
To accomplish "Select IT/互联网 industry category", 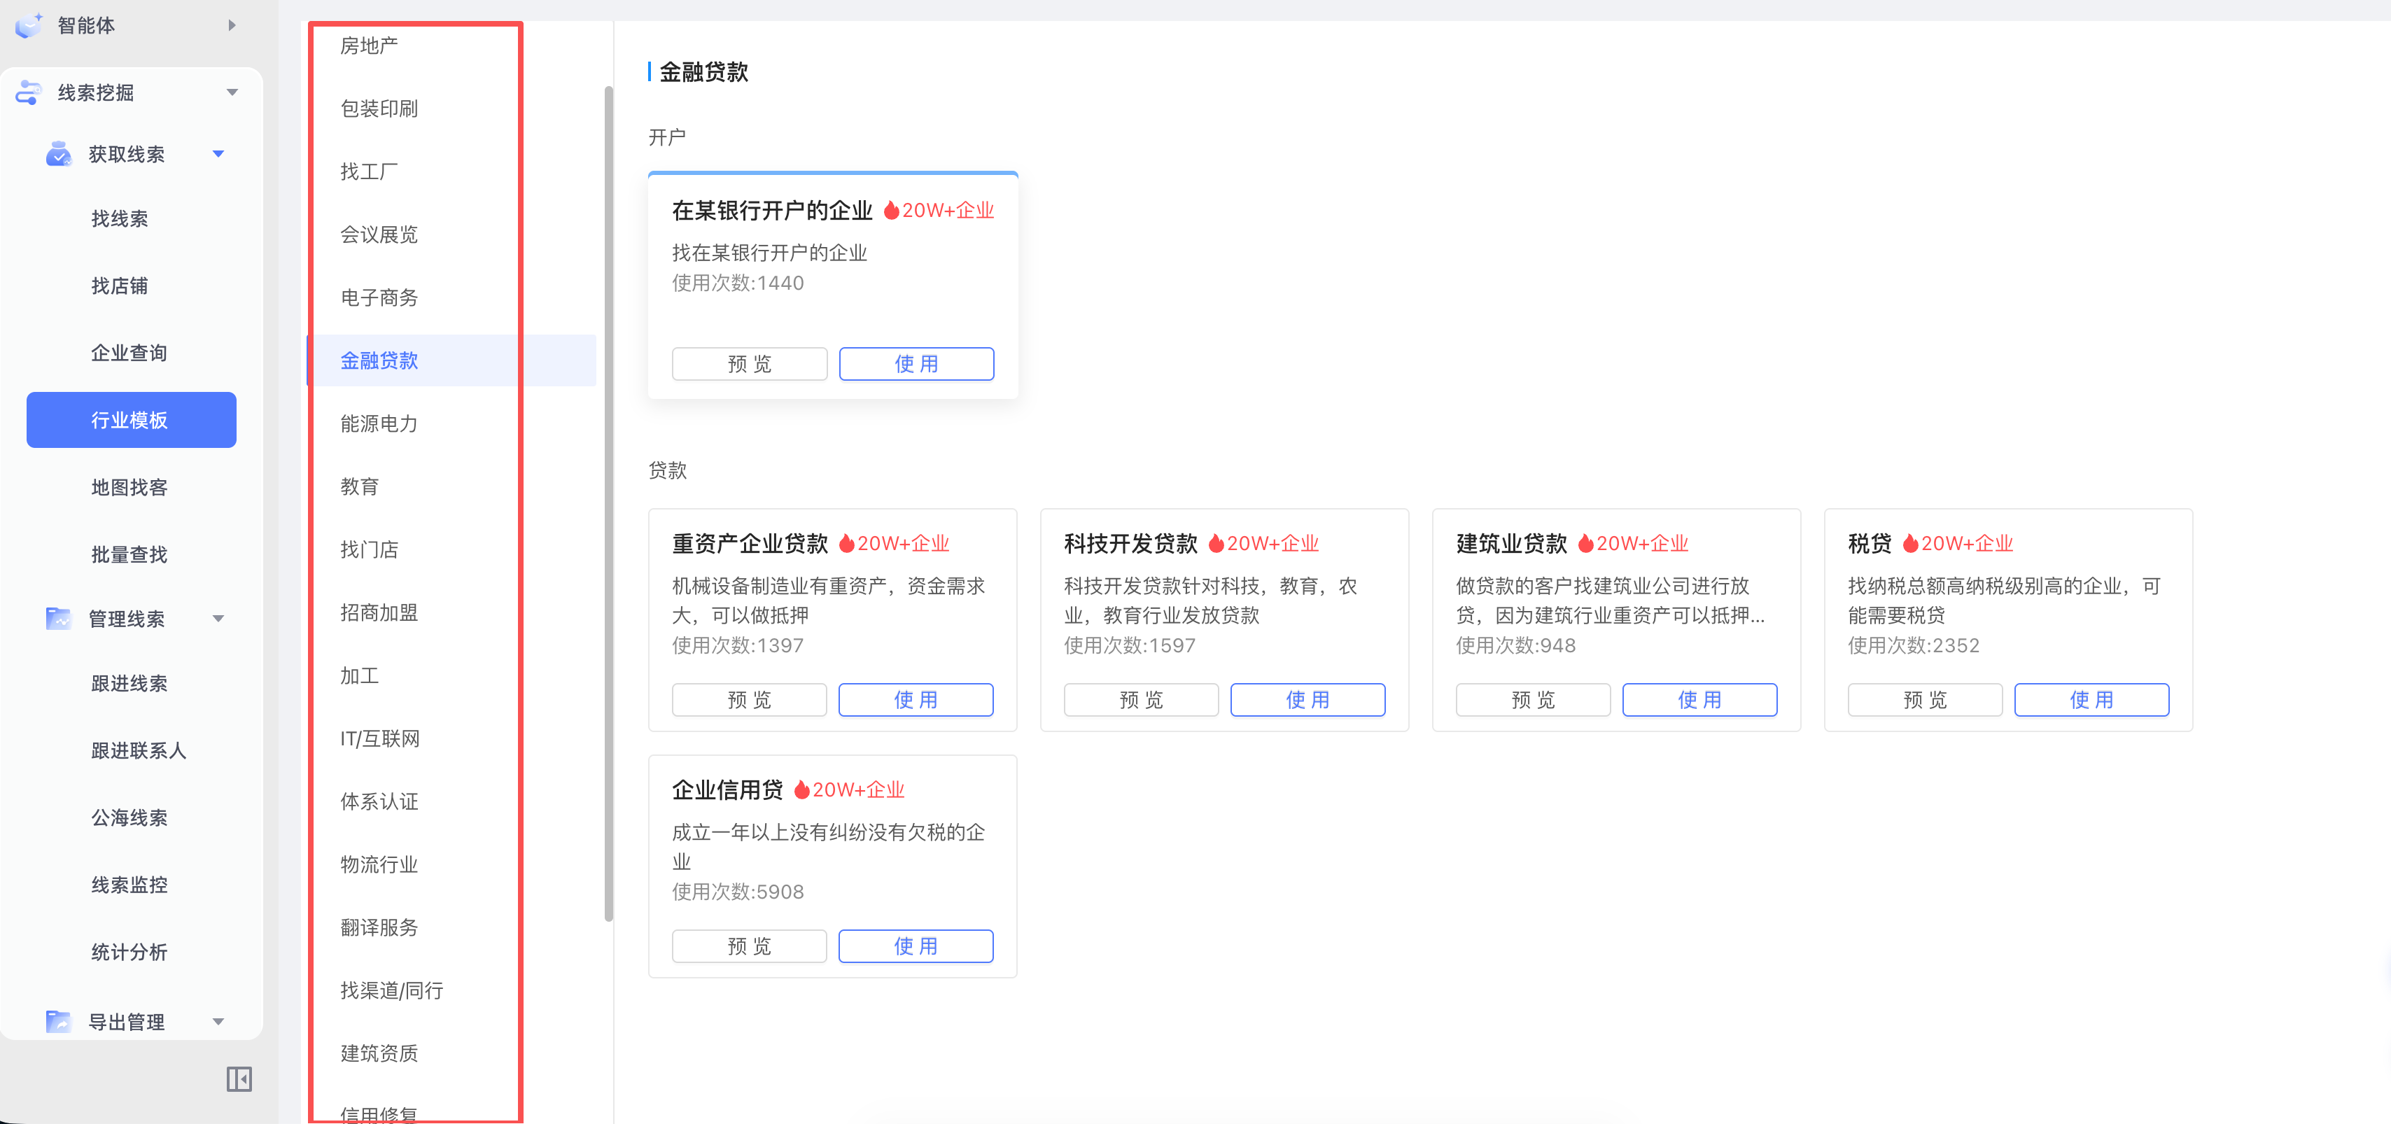I will 379,739.
